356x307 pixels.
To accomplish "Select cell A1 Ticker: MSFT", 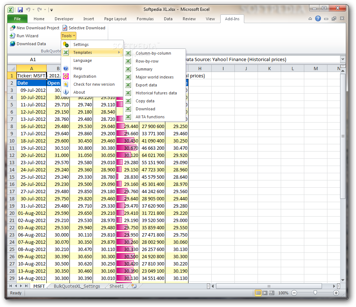I will pyautogui.click(x=31, y=76).
